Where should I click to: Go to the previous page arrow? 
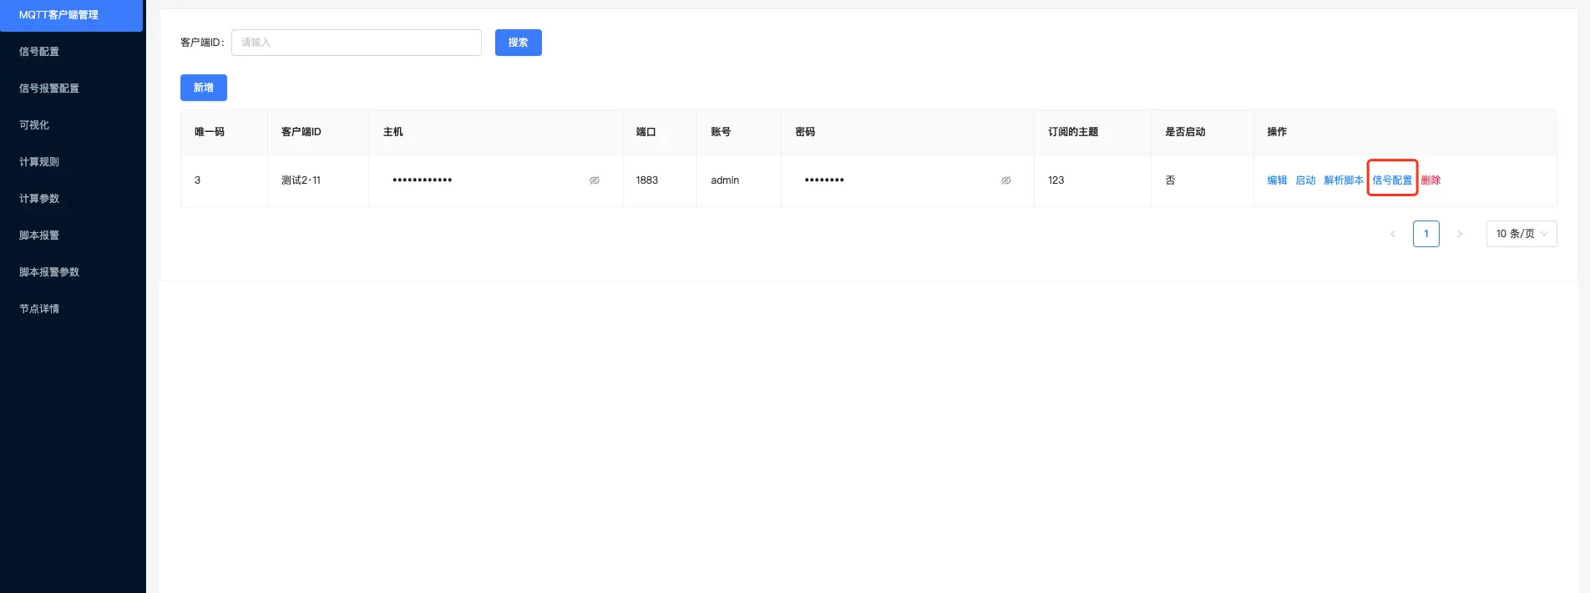1392,234
